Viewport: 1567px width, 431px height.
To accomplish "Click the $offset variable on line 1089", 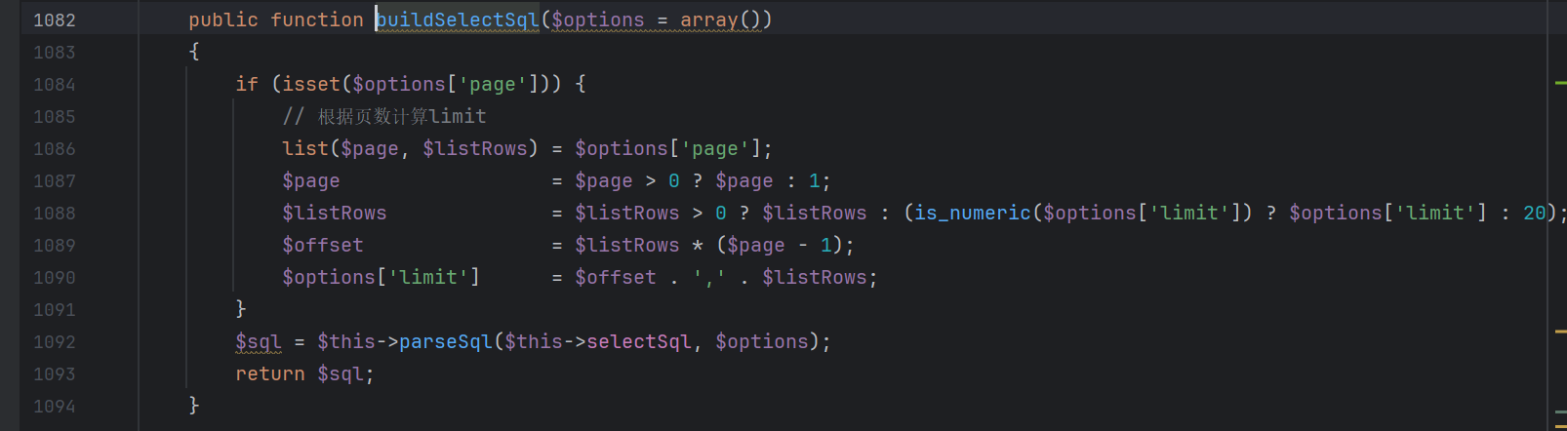I will click(322, 245).
